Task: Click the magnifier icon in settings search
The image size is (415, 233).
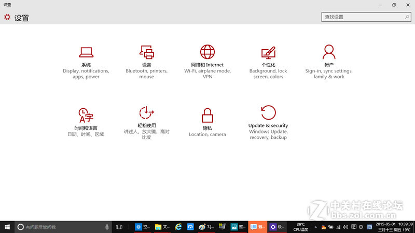Action: coord(407,17)
